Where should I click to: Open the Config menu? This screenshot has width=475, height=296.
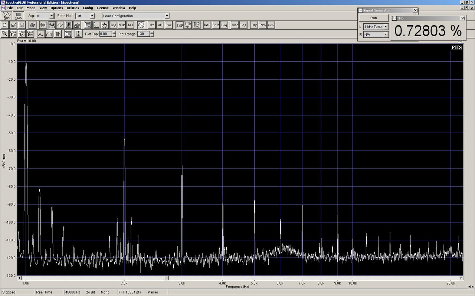tap(88, 8)
